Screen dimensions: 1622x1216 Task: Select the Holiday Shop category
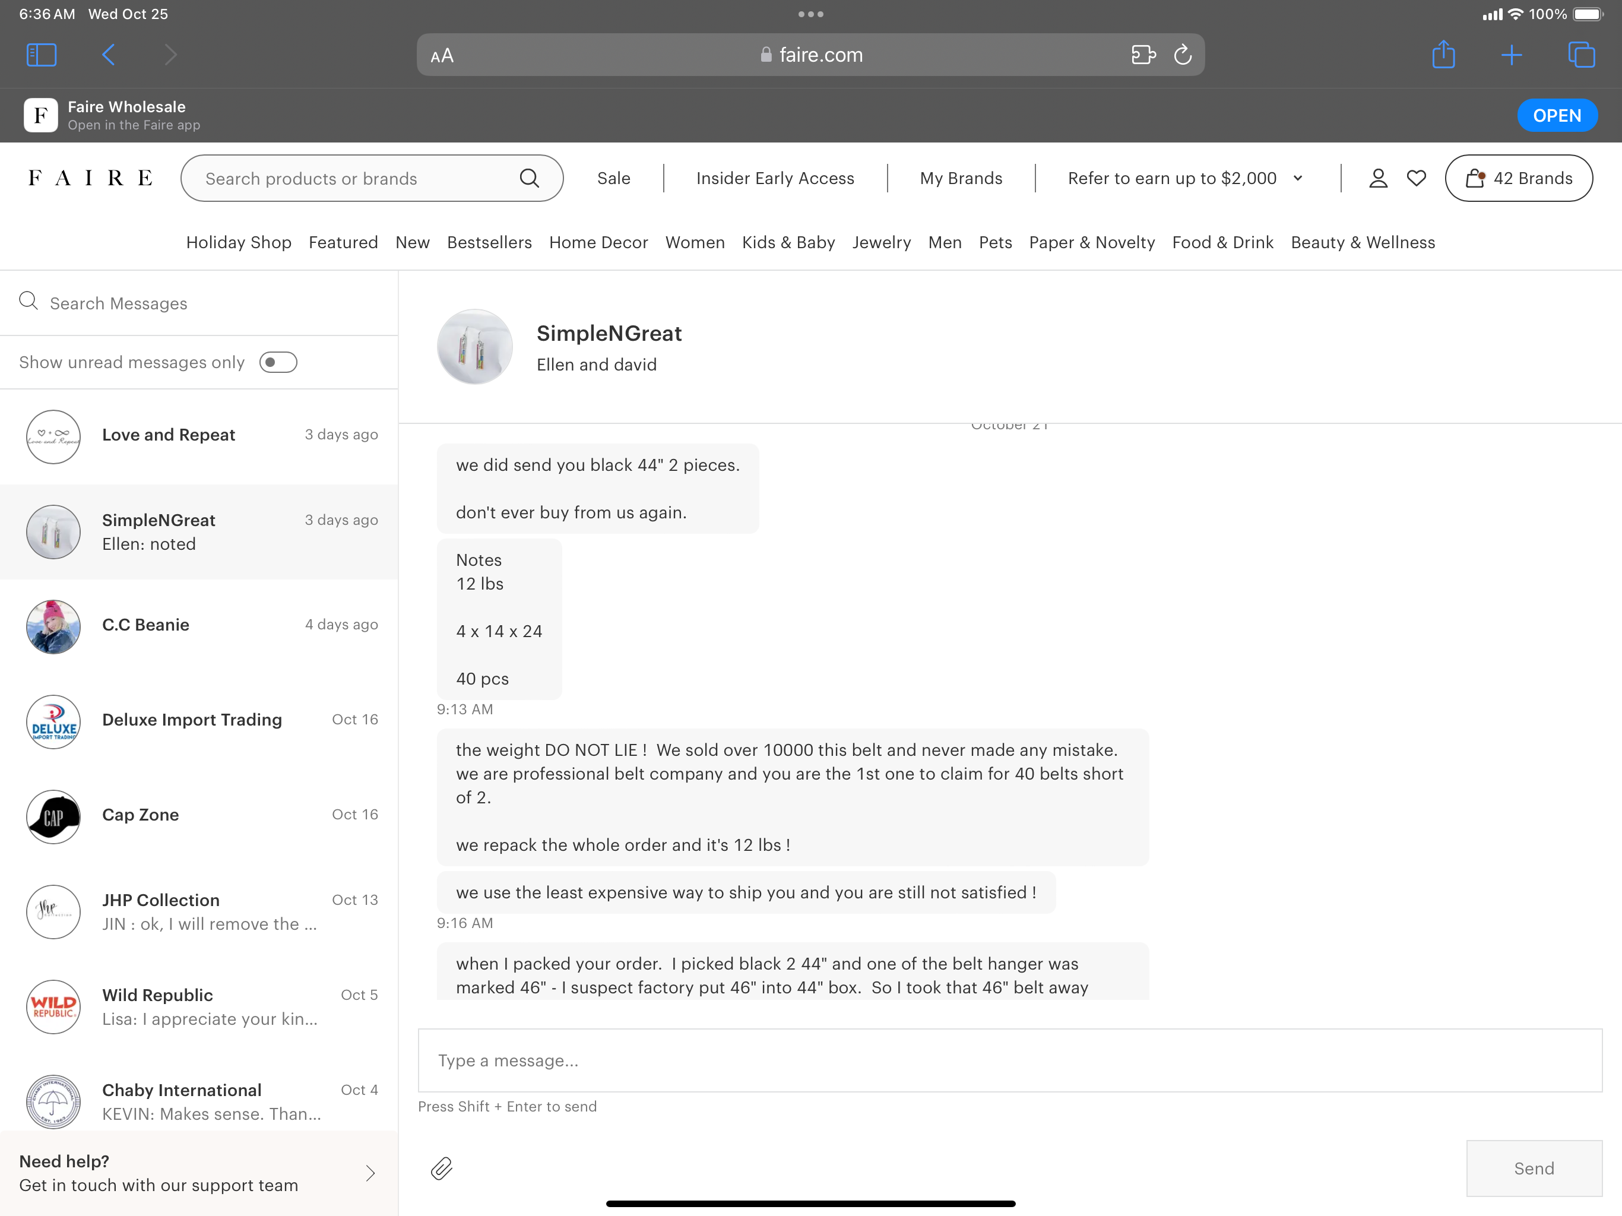click(238, 243)
